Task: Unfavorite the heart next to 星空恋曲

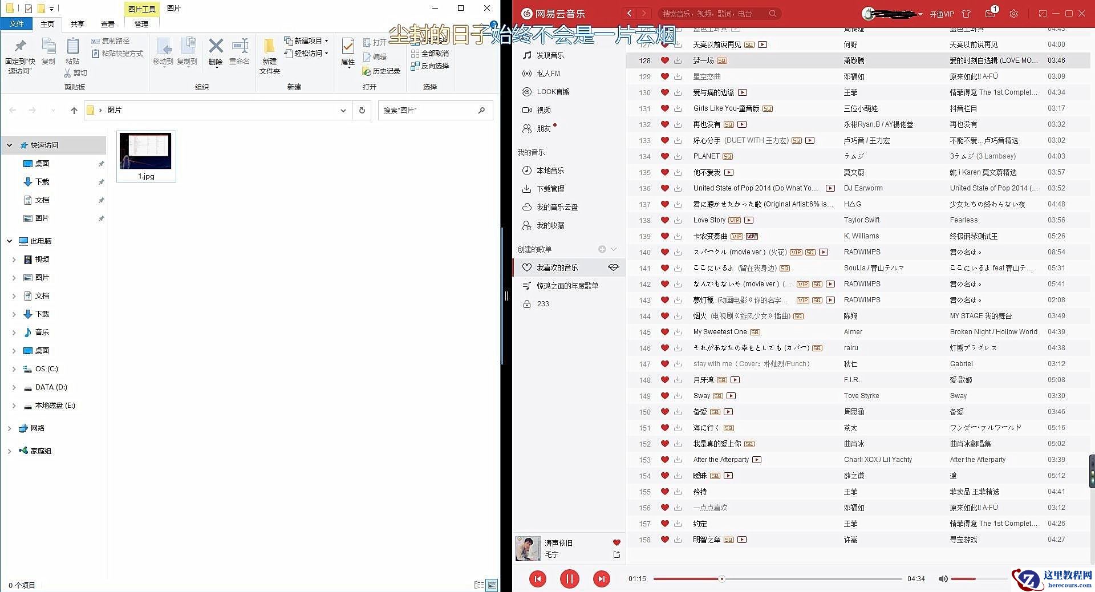Action: click(665, 76)
